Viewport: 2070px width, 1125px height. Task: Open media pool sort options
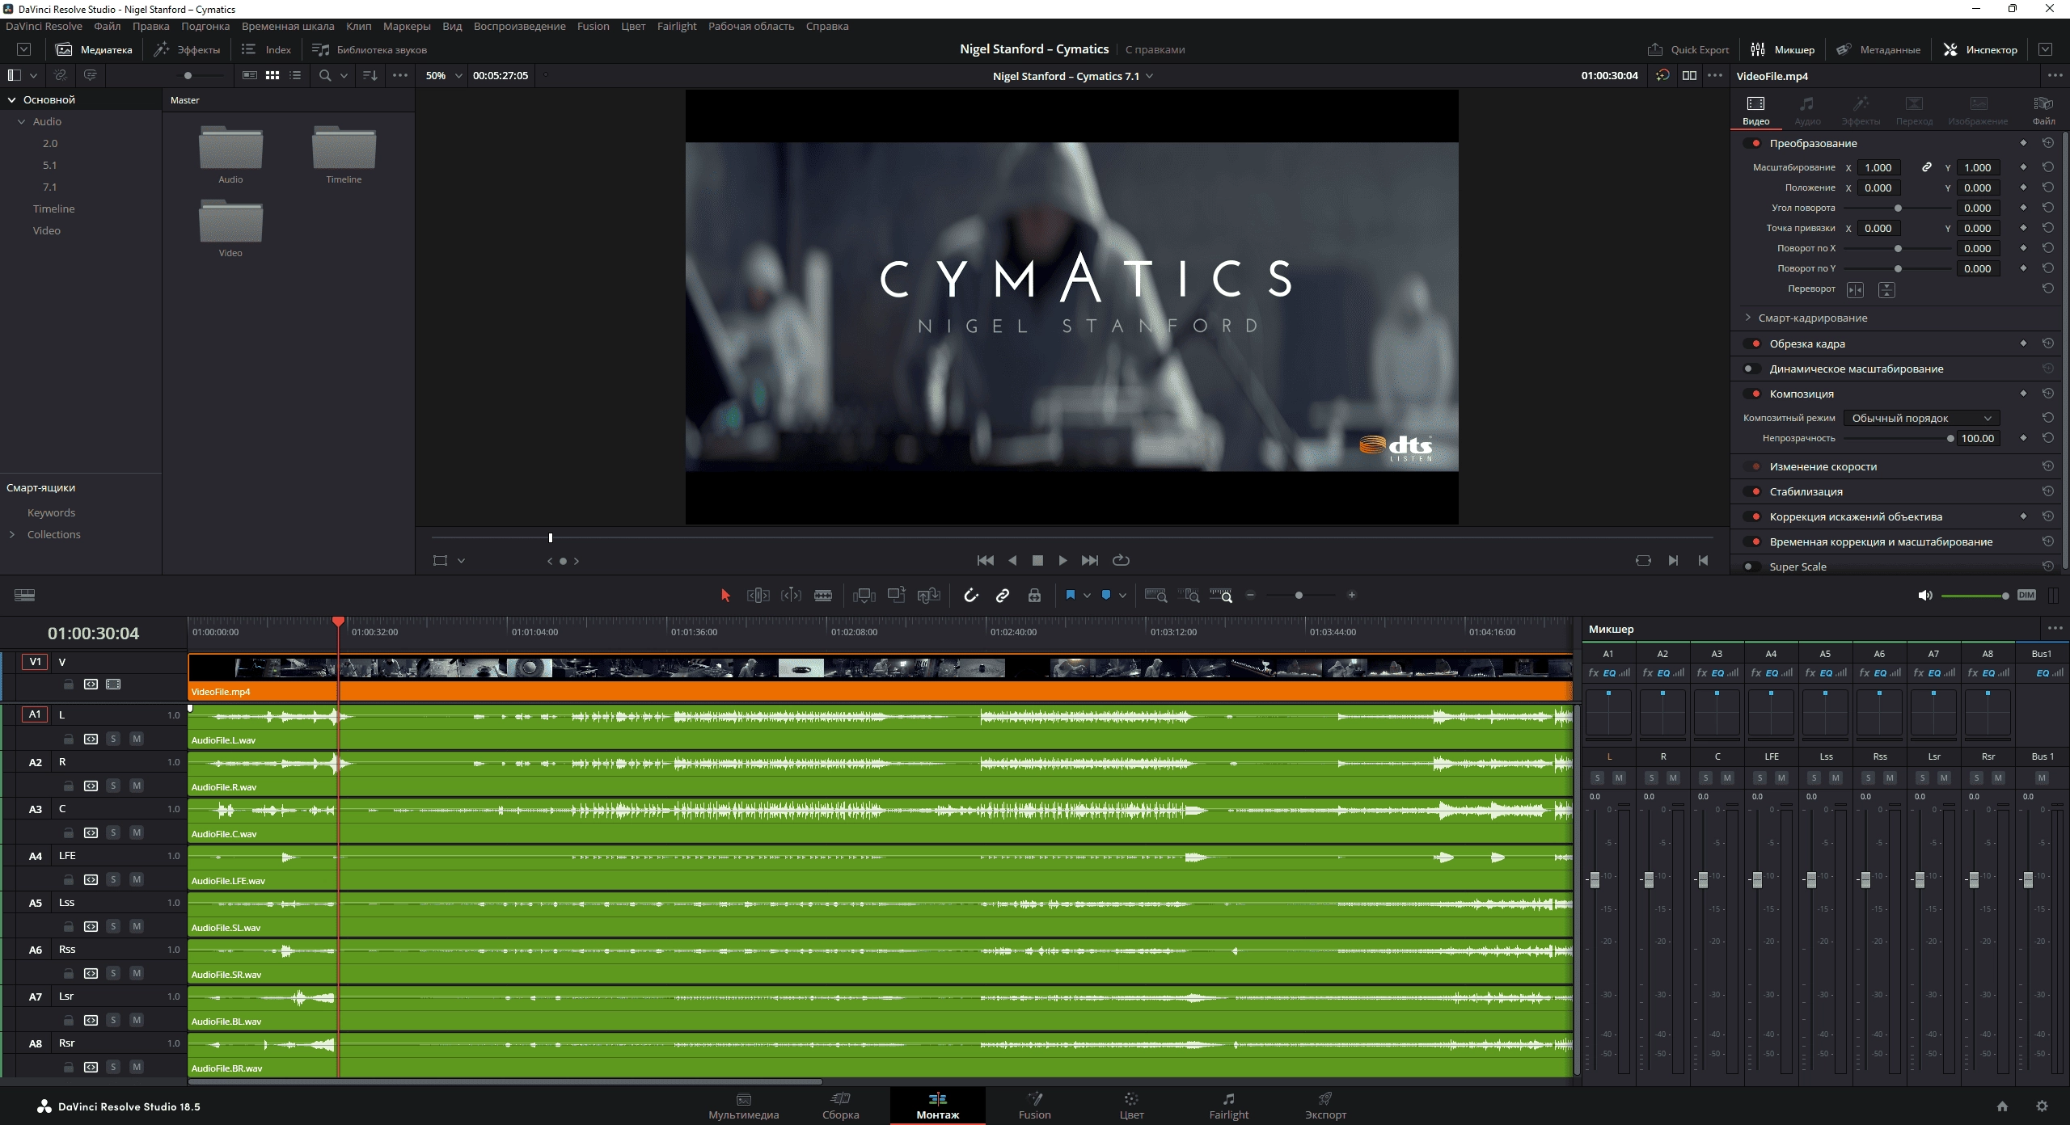point(370,75)
